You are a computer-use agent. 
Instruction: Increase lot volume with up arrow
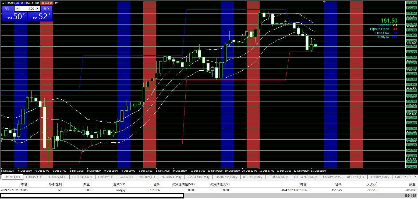[x=38, y=9]
